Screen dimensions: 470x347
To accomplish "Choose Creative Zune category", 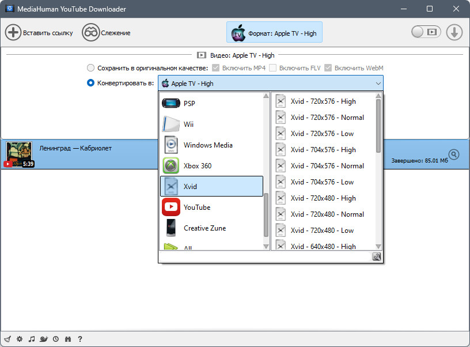I will click(x=211, y=228).
